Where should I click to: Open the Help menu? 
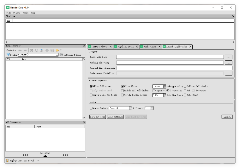coord(33,13)
